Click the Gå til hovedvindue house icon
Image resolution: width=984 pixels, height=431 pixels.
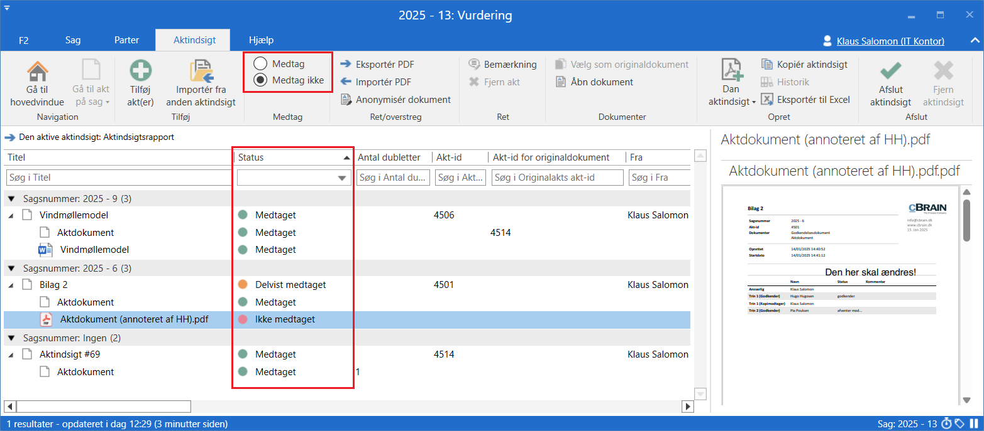click(38, 71)
